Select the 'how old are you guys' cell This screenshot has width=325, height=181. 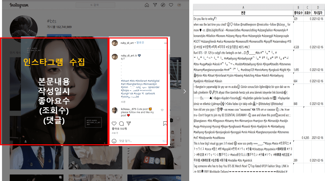point(243,123)
